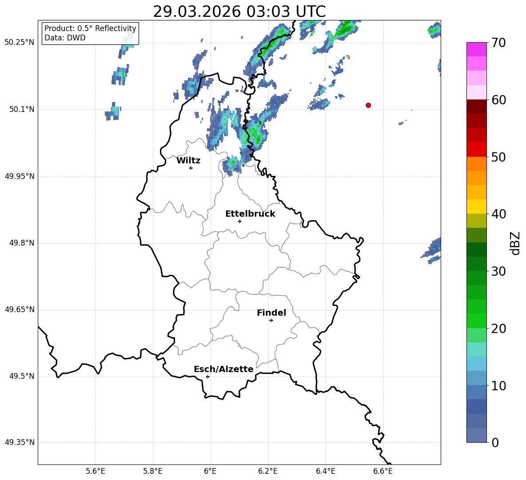Image resolution: width=526 pixels, height=480 pixels.
Task: Click the Product 0.5° Reflectivity info box
Action: click(90, 33)
